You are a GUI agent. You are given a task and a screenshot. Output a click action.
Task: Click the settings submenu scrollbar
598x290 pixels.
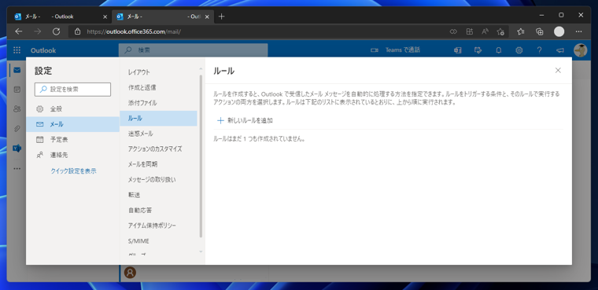tap(201, 156)
